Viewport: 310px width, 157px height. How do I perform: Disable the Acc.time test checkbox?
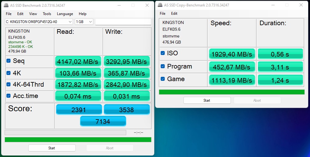(x=9, y=96)
